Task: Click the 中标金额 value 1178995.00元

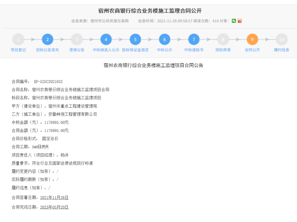Action: click(x=56, y=122)
